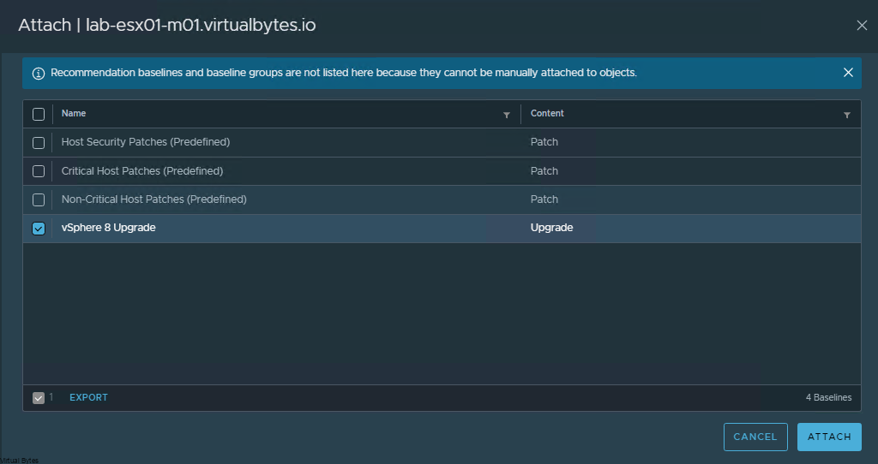Close the Attach dialog with X
This screenshot has height=464, width=878.
pos(862,25)
